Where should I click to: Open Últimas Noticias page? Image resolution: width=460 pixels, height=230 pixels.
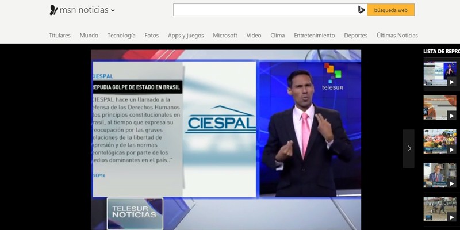point(397,35)
